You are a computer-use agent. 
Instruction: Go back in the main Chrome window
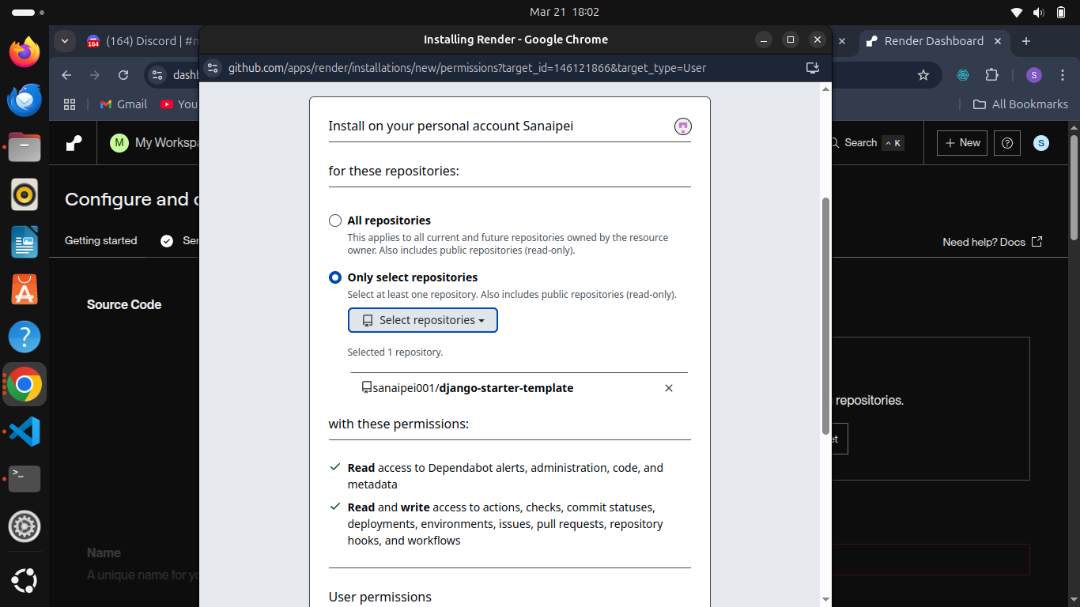pos(66,75)
